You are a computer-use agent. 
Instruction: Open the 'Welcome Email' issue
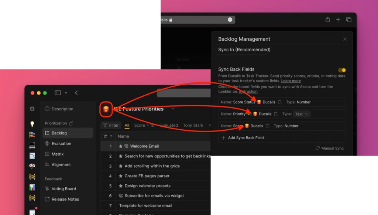point(144,146)
